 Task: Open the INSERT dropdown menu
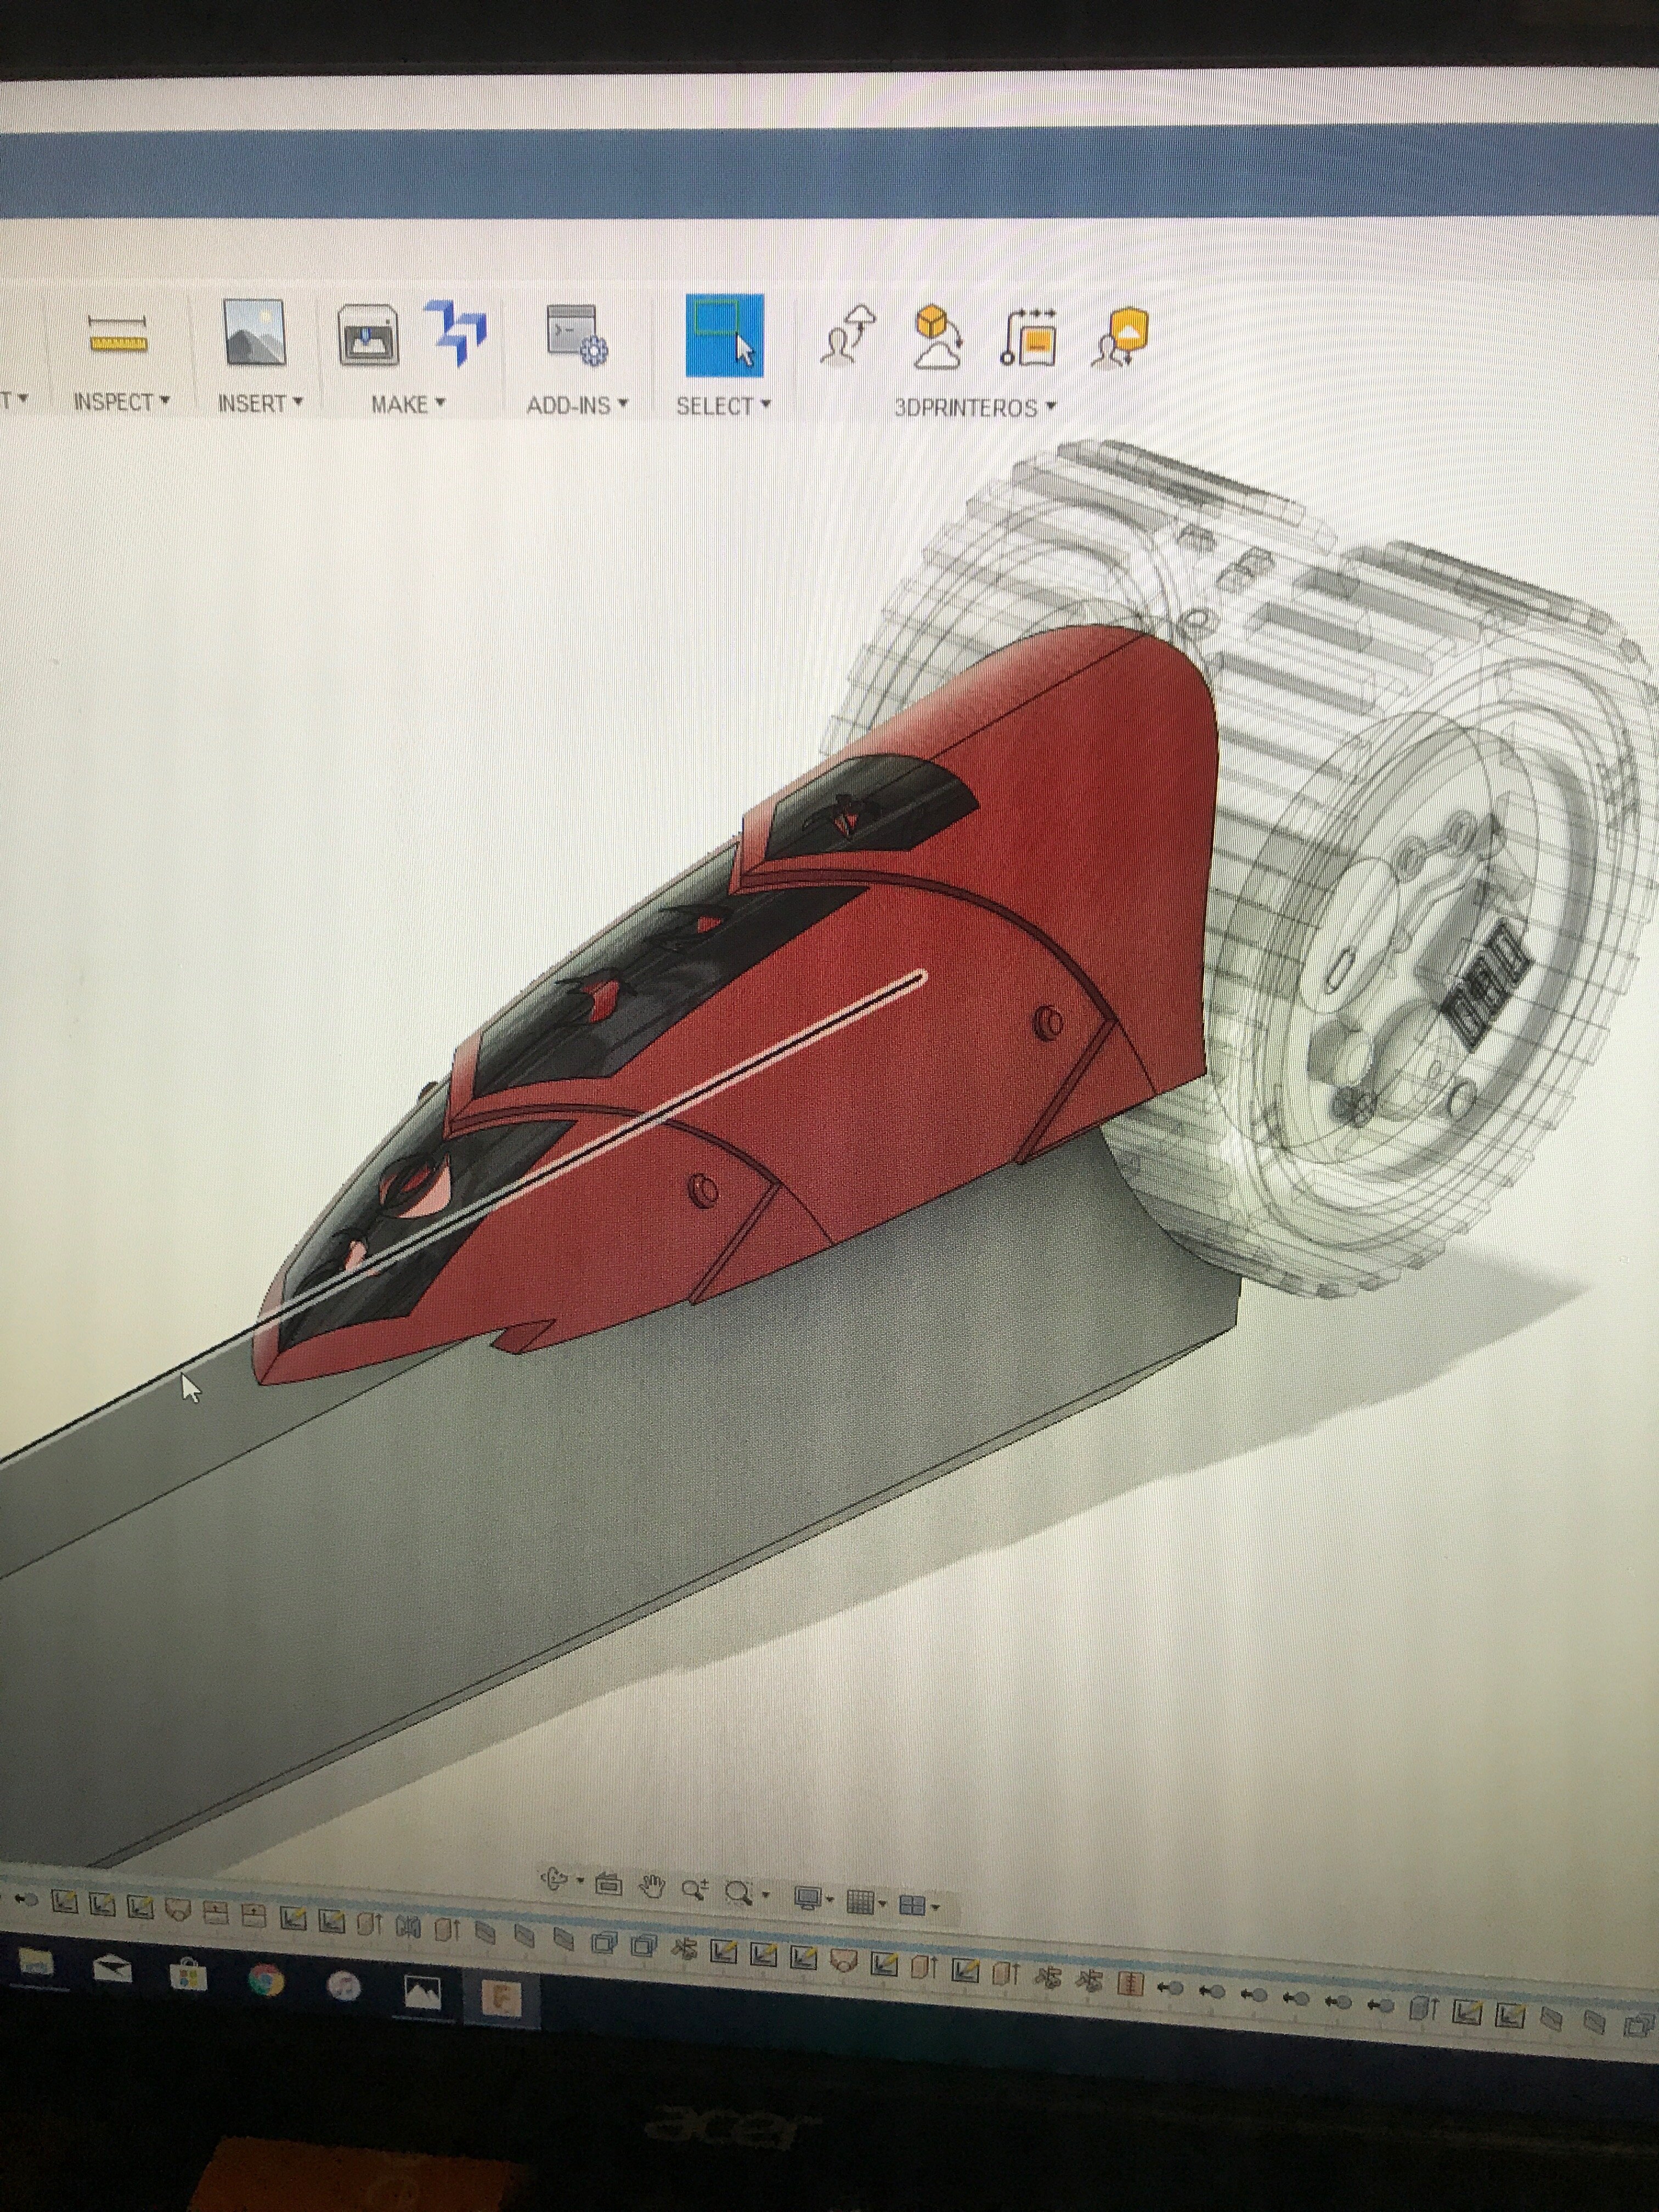[260, 403]
